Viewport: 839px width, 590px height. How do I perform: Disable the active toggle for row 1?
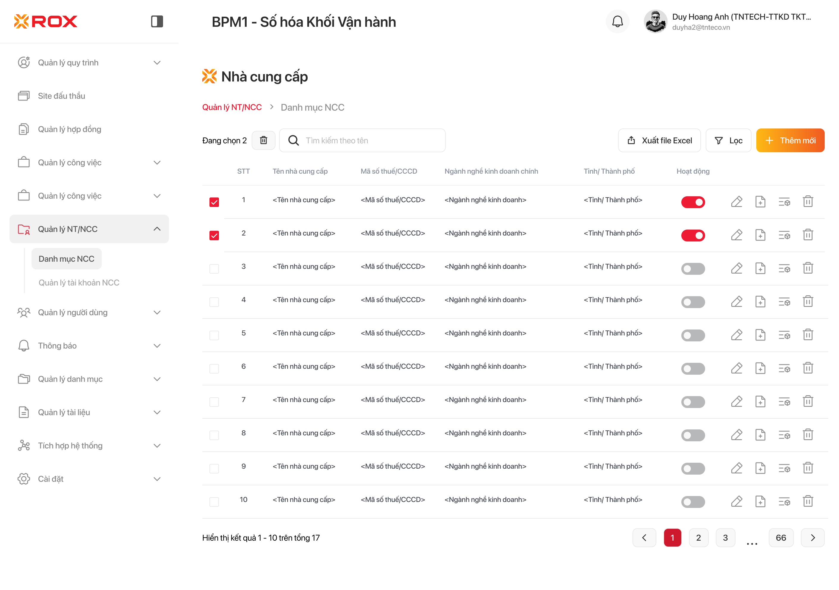click(693, 202)
